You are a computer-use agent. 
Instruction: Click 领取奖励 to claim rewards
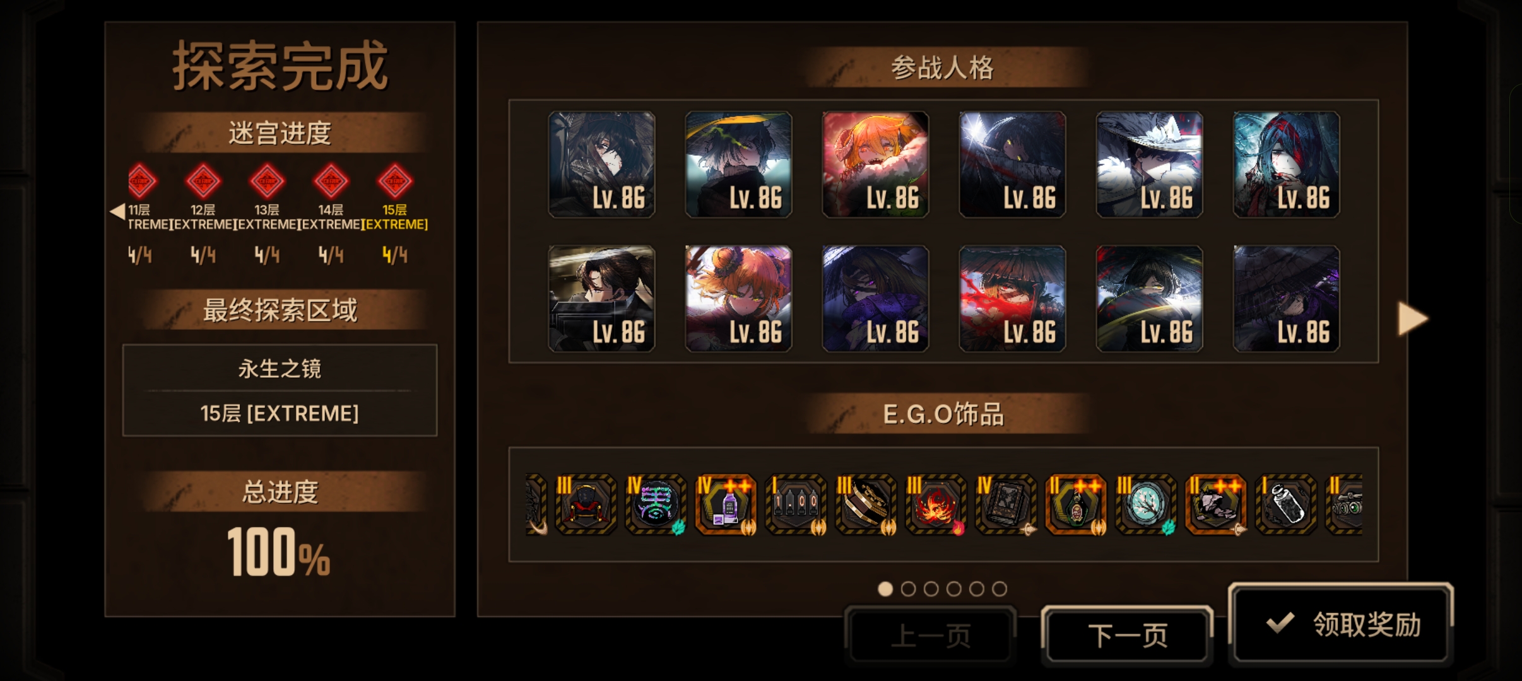1341,624
